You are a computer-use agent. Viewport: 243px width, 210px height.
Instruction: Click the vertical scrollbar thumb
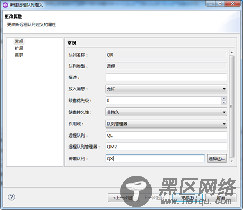point(232,106)
